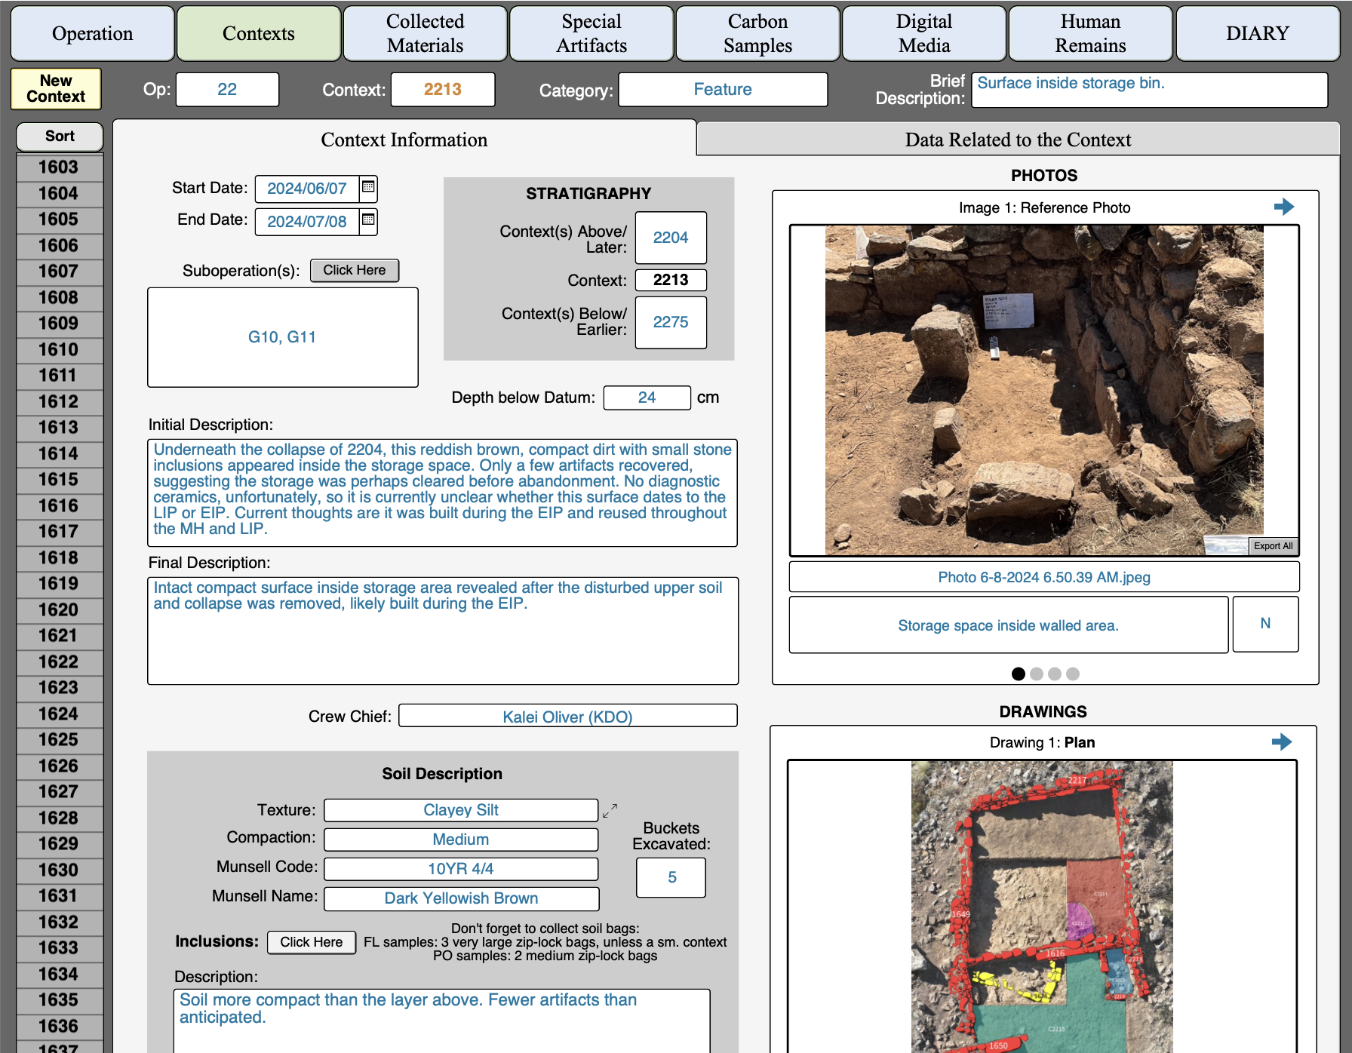Open the Crew Chief dropdown field
Image resolution: width=1352 pixels, height=1053 pixels.
pyautogui.click(x=567, y=717)
